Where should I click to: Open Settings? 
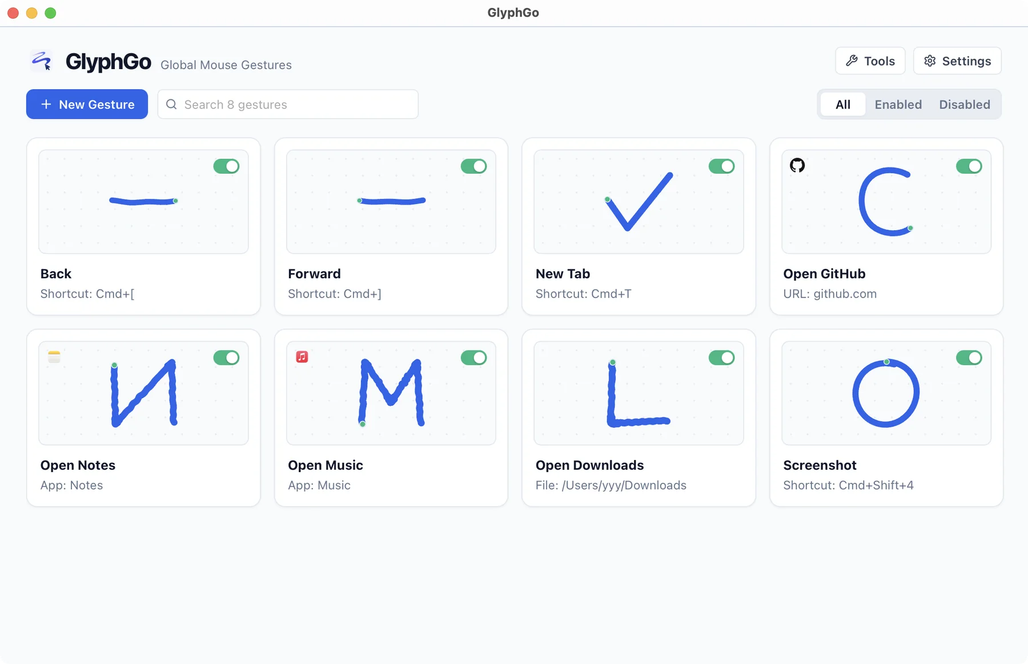pyautogui.click(x=957, y=61)
